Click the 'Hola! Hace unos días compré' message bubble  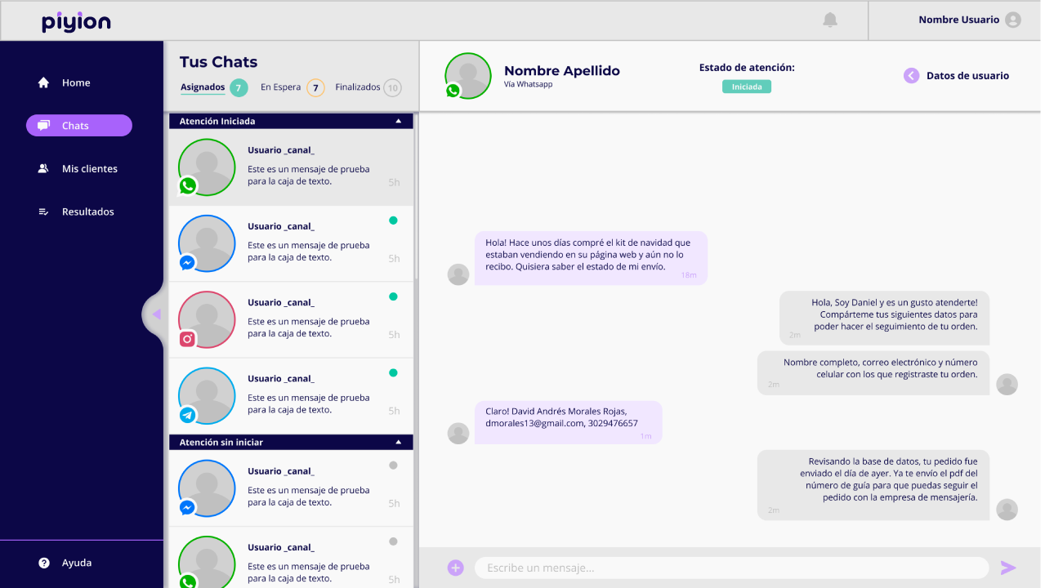pyautogui.click(x=591, y=258)
